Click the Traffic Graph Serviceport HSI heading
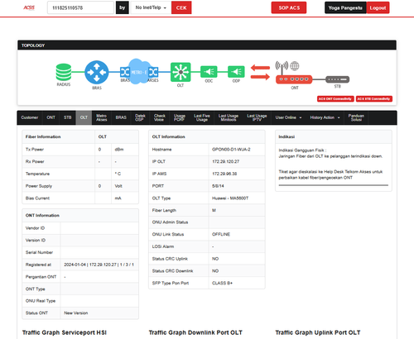This screenshot has width=414, height=339. 65,332
